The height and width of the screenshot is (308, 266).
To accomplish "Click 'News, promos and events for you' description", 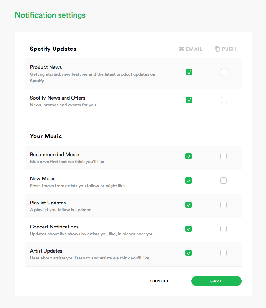I will pos(63,105).
